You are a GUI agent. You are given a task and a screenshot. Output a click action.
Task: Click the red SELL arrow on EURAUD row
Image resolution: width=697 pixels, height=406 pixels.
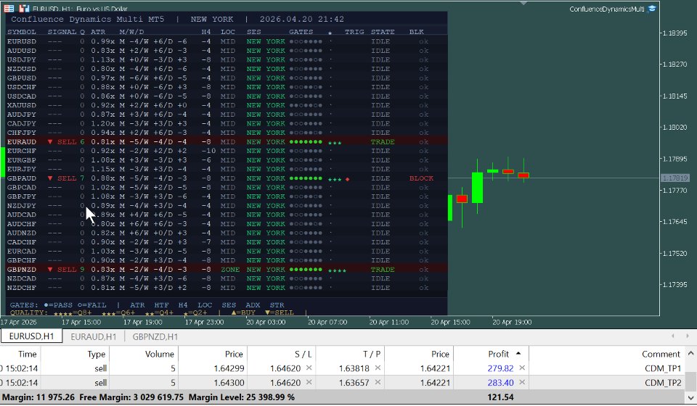50,142
